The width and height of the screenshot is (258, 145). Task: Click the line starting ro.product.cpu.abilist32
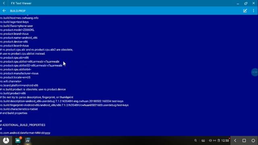point(31,66)
